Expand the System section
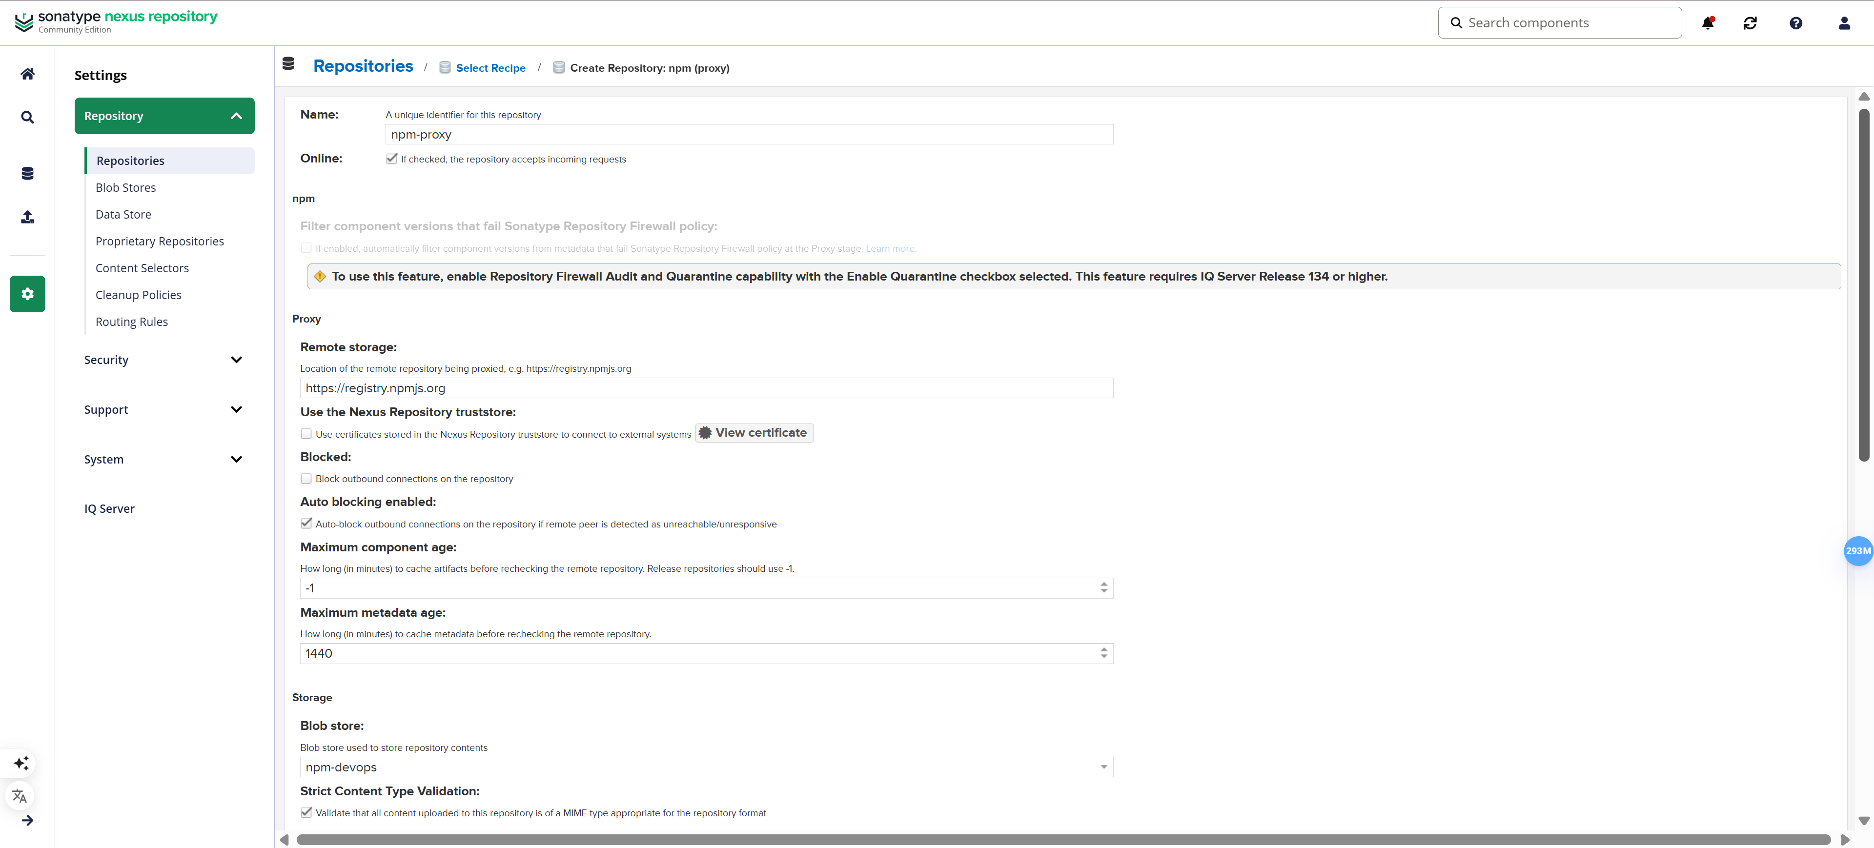 [164, 459]
